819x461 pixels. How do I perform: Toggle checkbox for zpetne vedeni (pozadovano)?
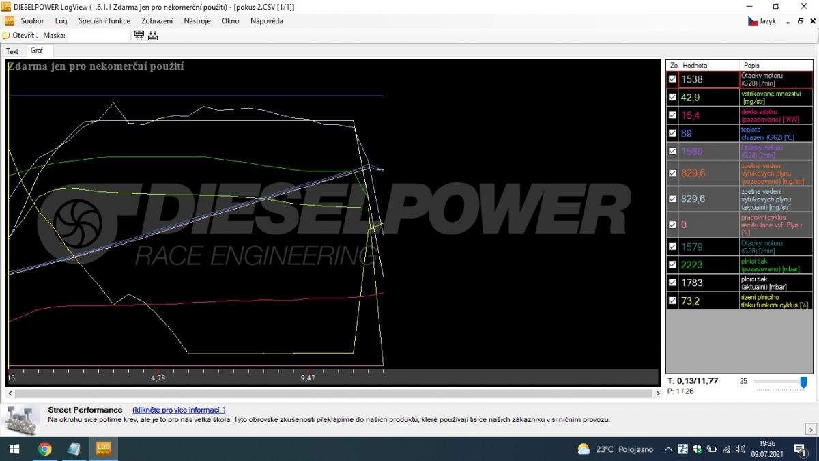672,173
